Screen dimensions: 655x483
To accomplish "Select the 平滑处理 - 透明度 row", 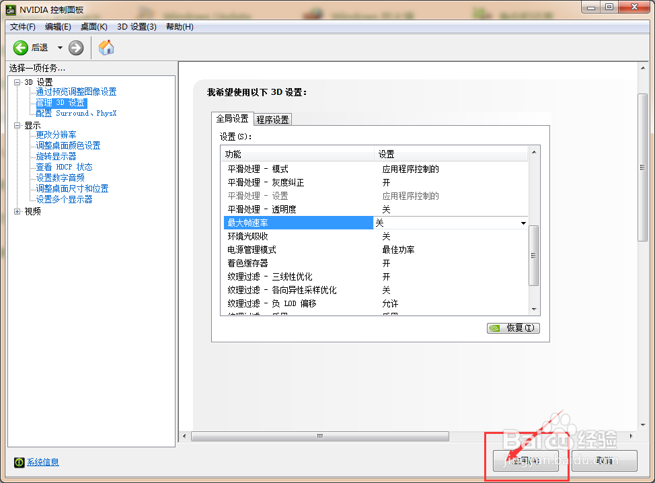I will (376, 209).
